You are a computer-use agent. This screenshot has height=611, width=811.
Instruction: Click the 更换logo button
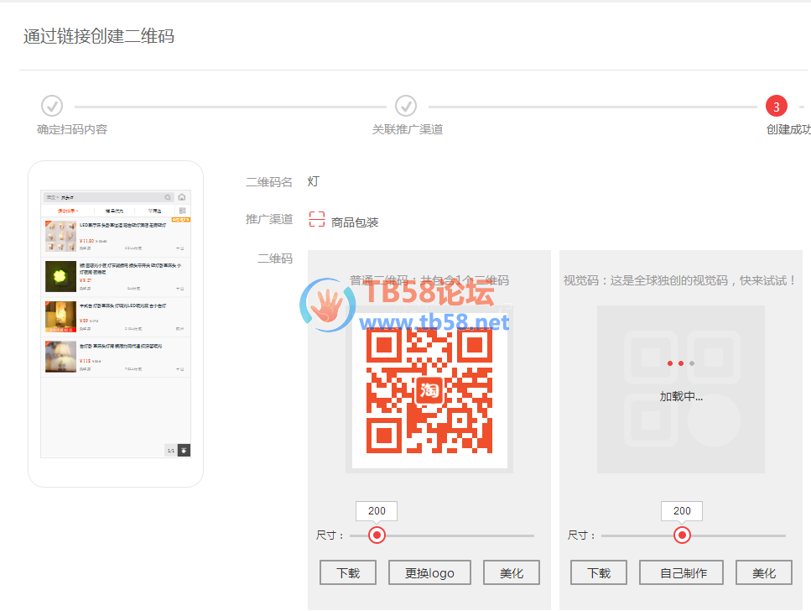click(x=429, y=573)
